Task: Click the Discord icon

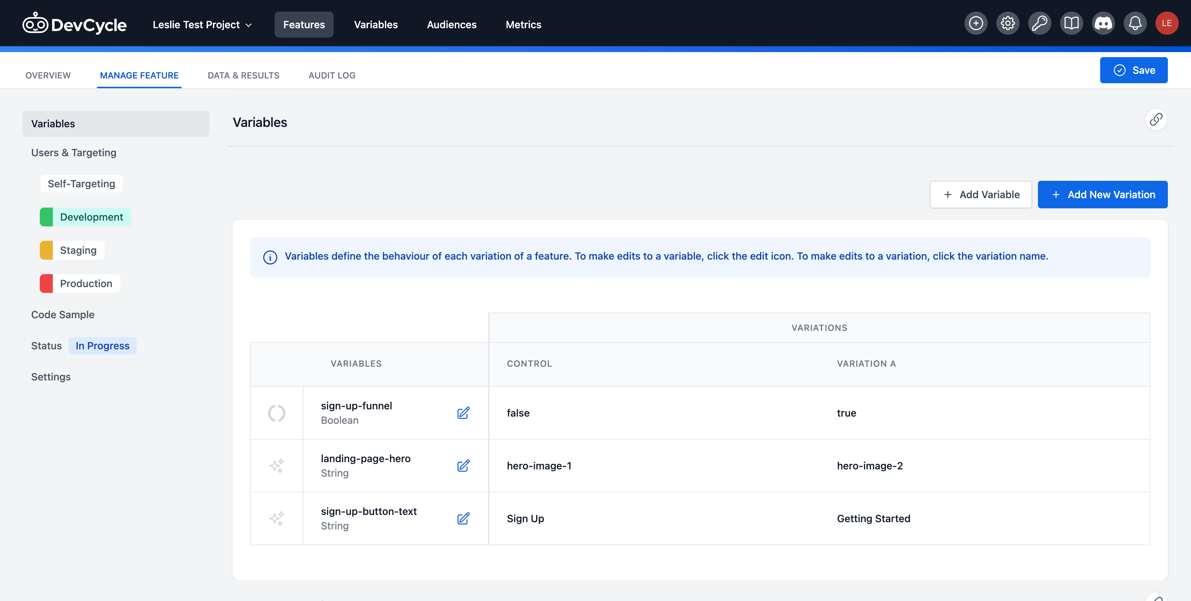Action: tap(1103, 24)
